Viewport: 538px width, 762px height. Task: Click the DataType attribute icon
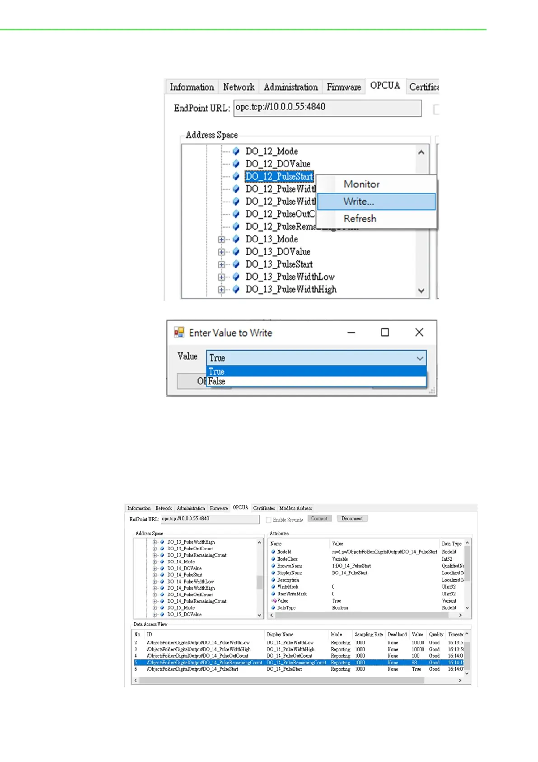[273, 608]
